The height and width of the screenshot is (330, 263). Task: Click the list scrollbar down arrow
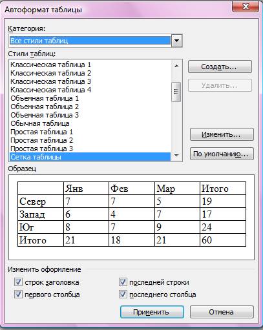pos(176,155)
